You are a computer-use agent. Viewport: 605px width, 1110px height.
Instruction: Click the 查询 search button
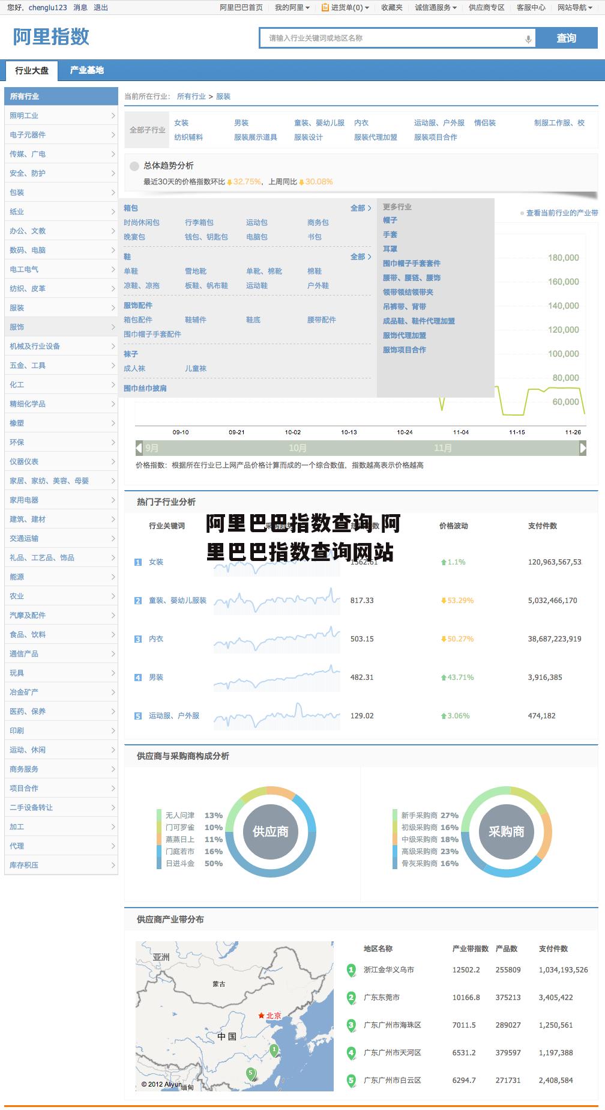(567, 38)
